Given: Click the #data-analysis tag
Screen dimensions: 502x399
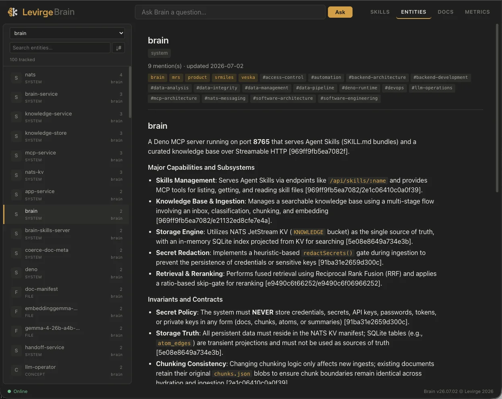Looking at the screenshot, I should pos(170,88).
